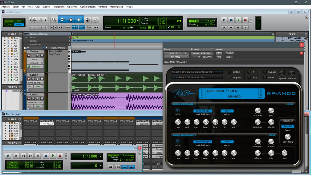Go to end in floating Transport window
This screenshot has width=311, height=175.
(x=38, y=156)
